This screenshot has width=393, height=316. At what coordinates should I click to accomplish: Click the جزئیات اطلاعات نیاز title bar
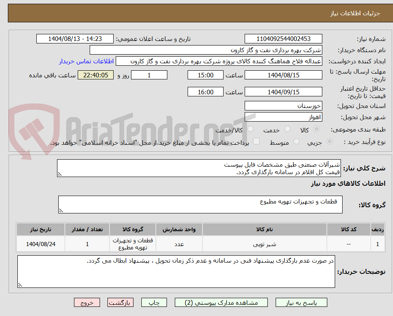coord(196,13)
